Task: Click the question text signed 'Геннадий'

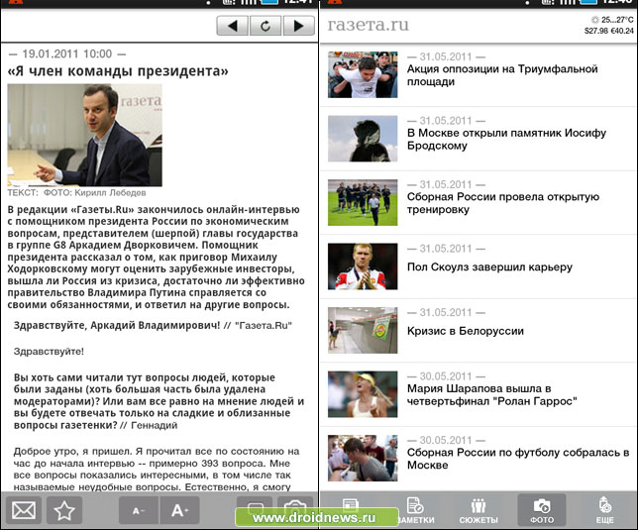Action: 159,401
